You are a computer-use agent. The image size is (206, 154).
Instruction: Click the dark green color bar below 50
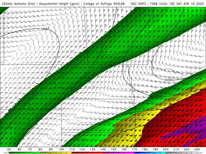point(12,153)
